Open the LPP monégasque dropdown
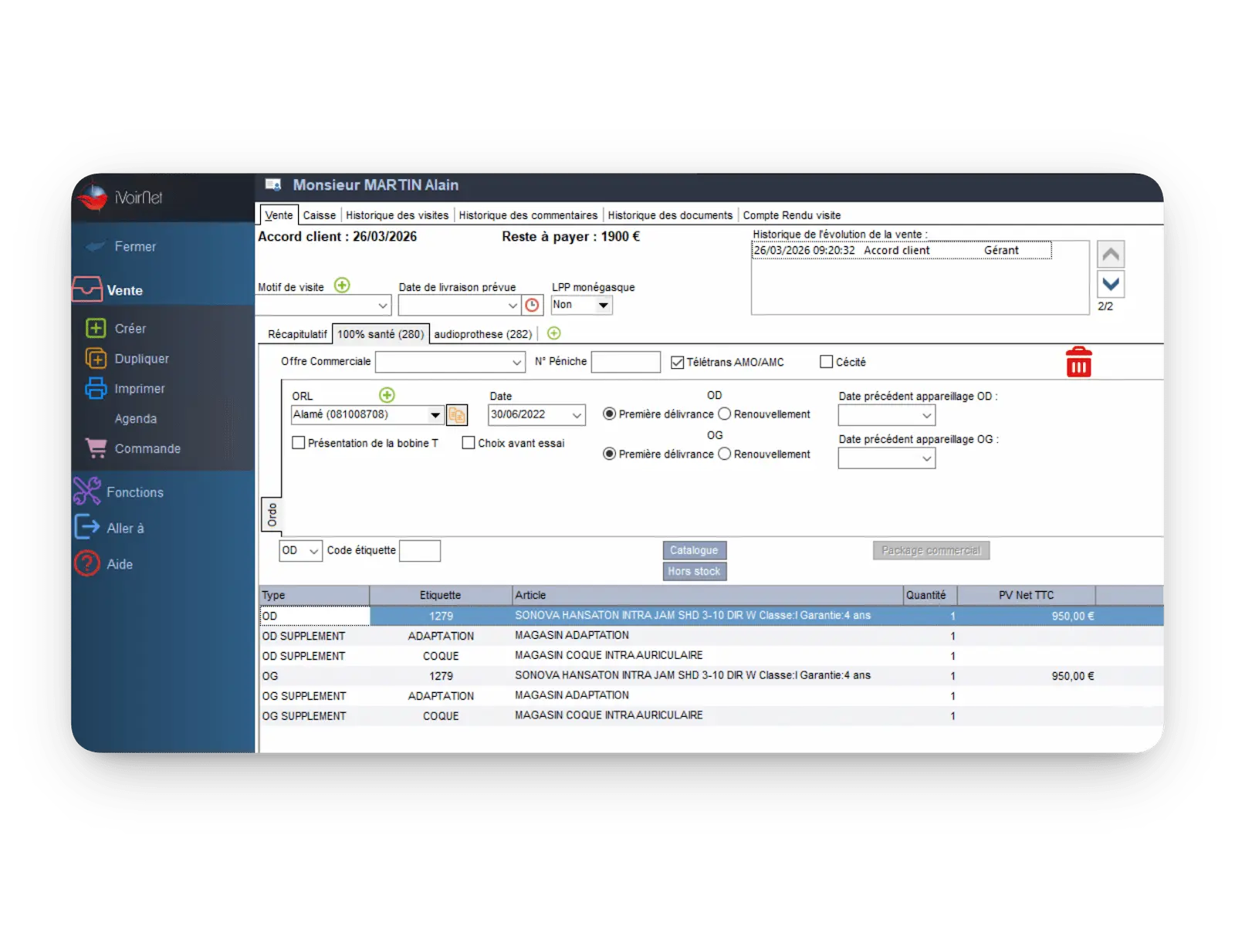Viewport: 1235px width, 926px height. pyautogui.click(x=603, y=306)
